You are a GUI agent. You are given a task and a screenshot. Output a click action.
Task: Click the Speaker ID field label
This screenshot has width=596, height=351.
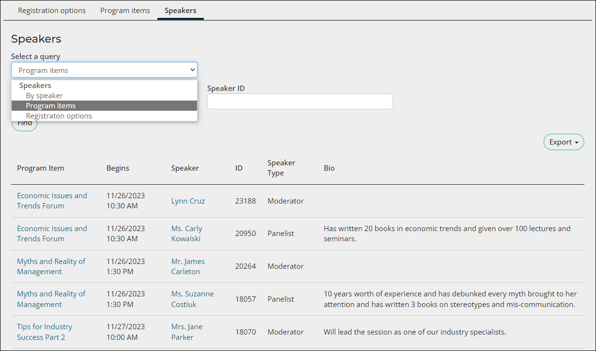226,88
